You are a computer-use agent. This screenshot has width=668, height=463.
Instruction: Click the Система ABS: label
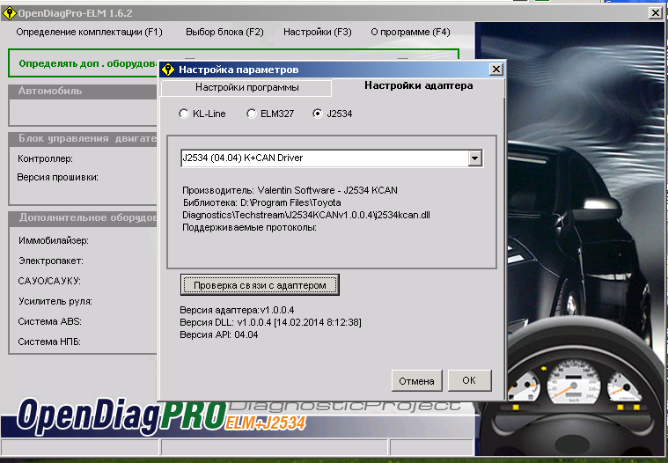tap(49, 321)
